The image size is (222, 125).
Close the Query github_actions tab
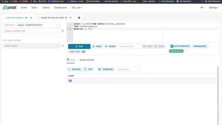71,18
